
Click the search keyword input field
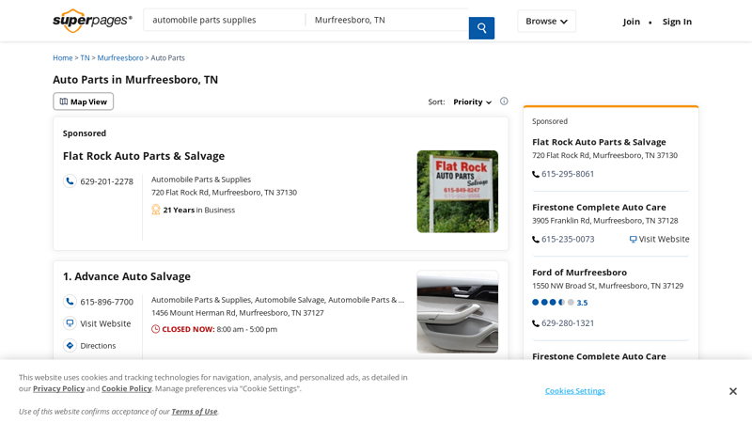224,20
